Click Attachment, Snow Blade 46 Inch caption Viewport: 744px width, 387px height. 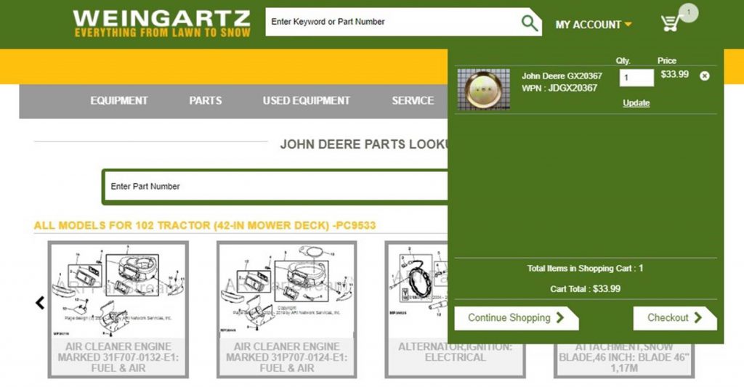623,358
